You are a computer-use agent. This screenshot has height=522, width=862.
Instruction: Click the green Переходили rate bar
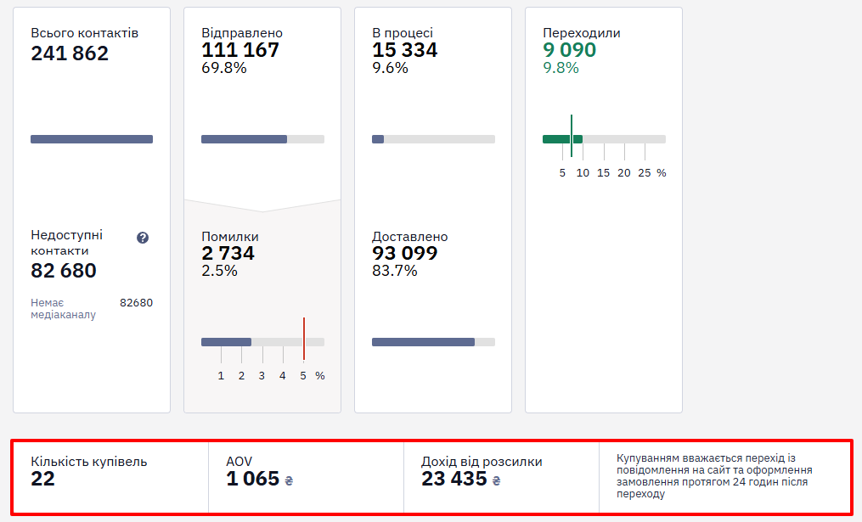[x=604, y=139]
